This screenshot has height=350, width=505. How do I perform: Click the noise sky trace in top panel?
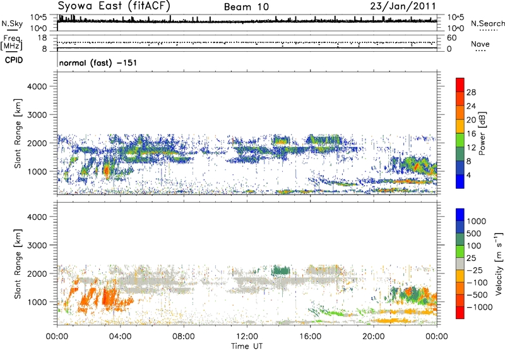point(247,21)
